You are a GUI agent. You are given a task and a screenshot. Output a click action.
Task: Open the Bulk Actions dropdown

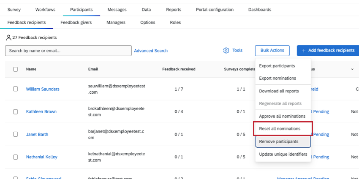pyautogui.click(x=272, y=51)
